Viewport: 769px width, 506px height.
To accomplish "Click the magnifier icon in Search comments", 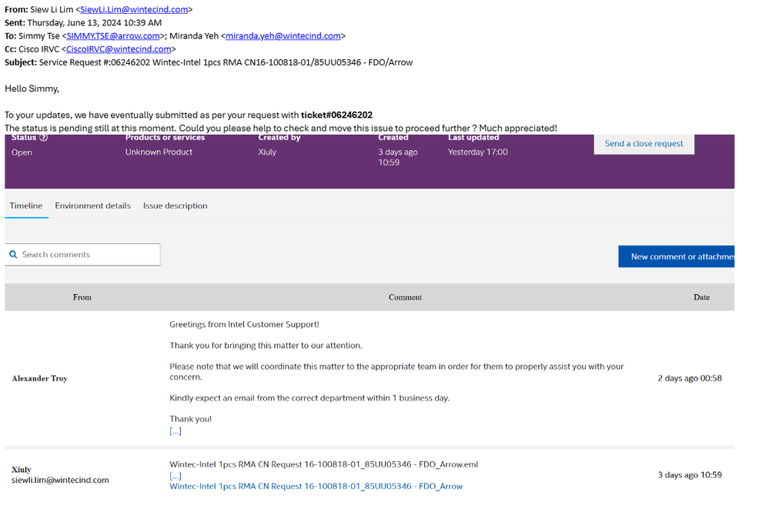I will [x=13, y=255].
